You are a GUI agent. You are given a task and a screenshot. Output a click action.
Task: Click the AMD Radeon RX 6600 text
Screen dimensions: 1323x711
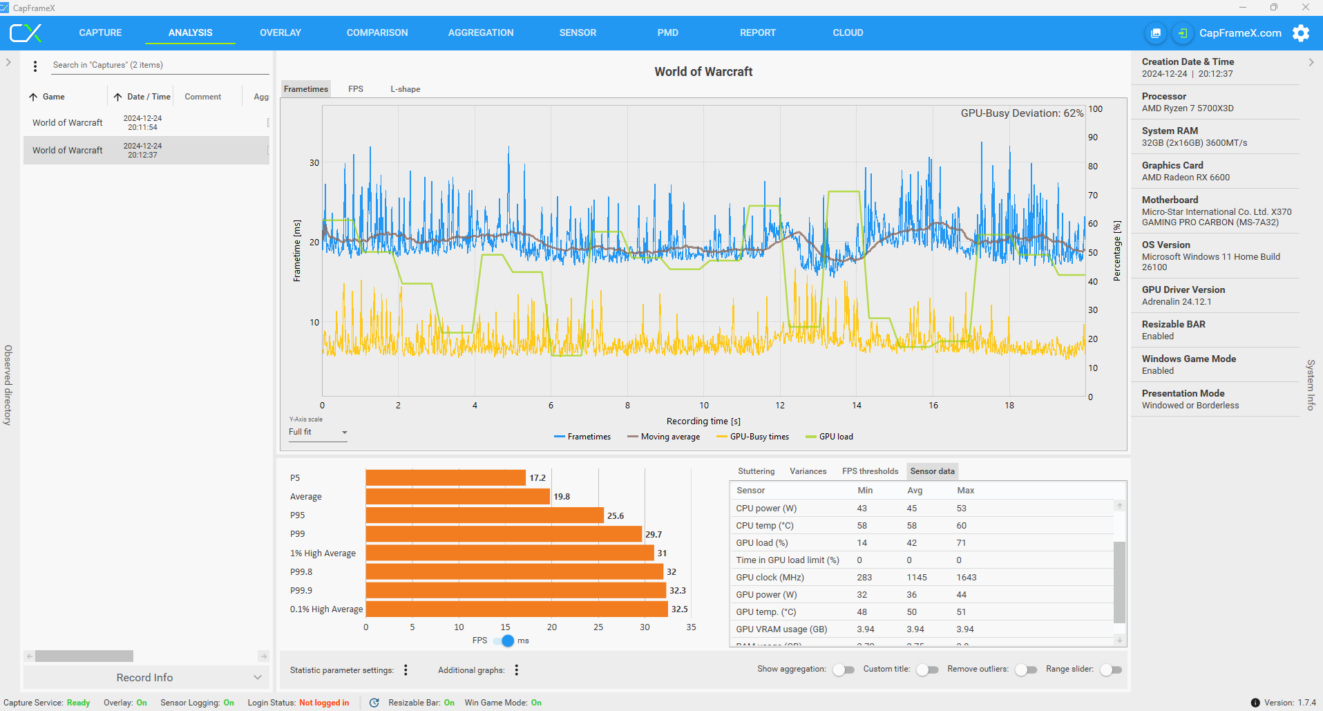[1186, 178]
